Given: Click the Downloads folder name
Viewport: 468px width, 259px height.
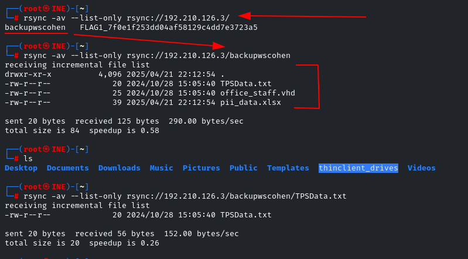Looking at the screenshot, I should [x=119, y=168].
